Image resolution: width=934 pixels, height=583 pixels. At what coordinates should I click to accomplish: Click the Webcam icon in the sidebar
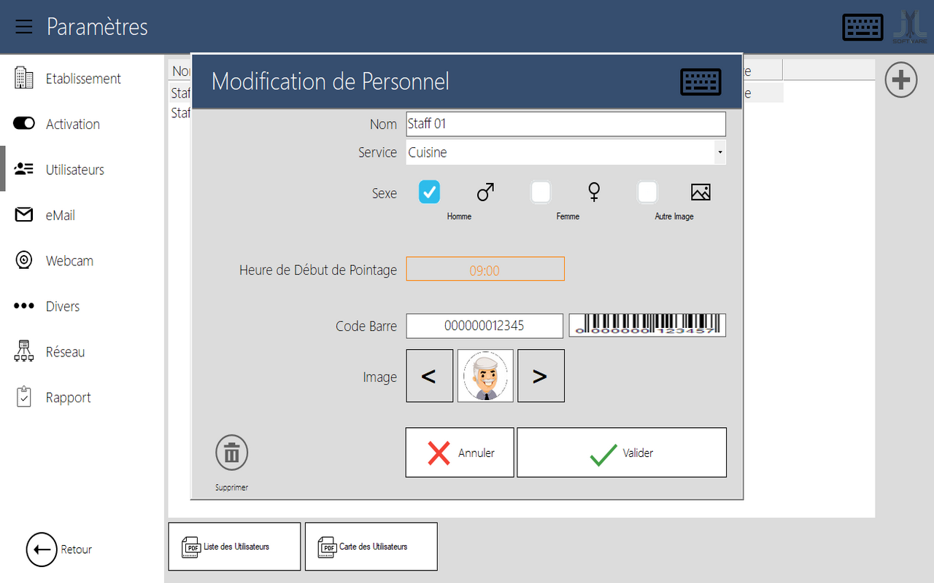[x=24, y=260]
